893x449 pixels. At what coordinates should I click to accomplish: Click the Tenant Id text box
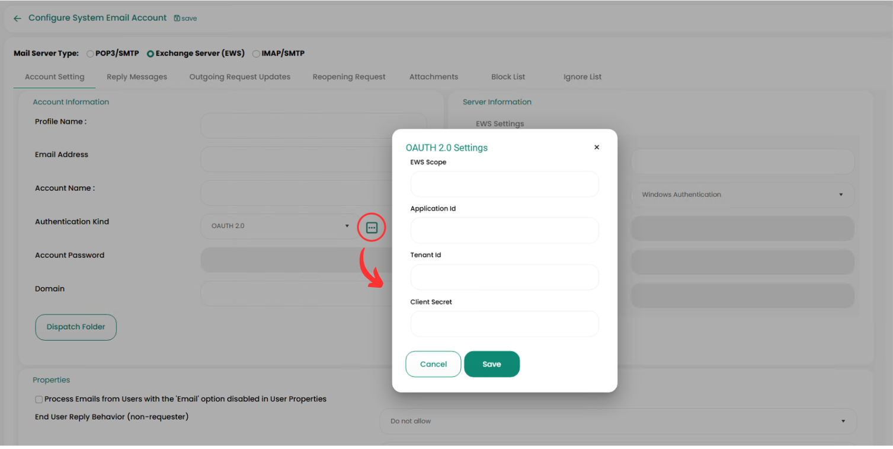pos(504,277)
